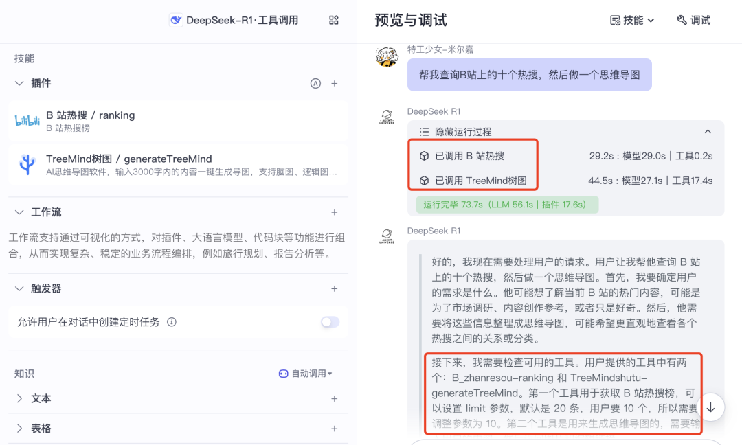The width and height of the screenshot is (742, 445).
Task: Click the info icon beside 定时任务
Action: (x=172, y=322)
